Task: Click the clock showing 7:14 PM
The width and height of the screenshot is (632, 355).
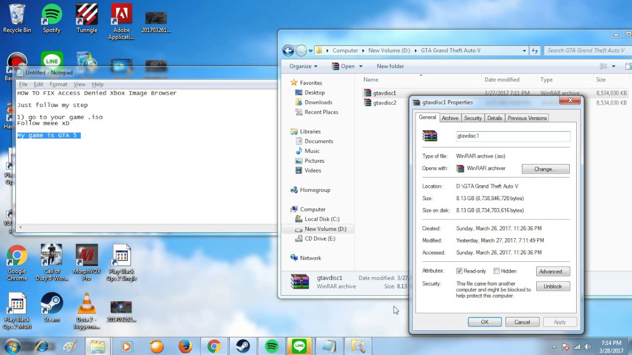Action: (x=611, y=343)
